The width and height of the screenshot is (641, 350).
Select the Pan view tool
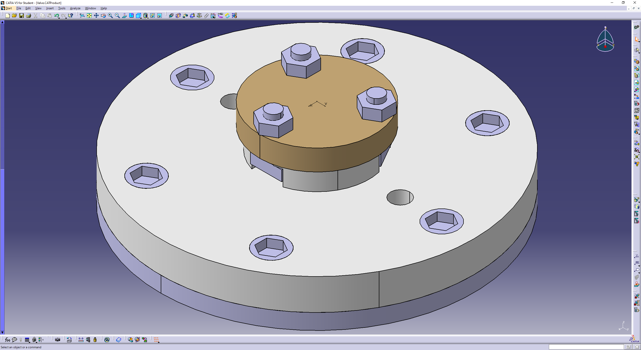96,16
